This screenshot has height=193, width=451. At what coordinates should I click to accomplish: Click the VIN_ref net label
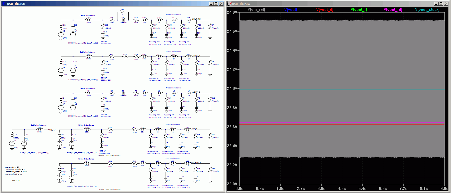pos(52,130)
